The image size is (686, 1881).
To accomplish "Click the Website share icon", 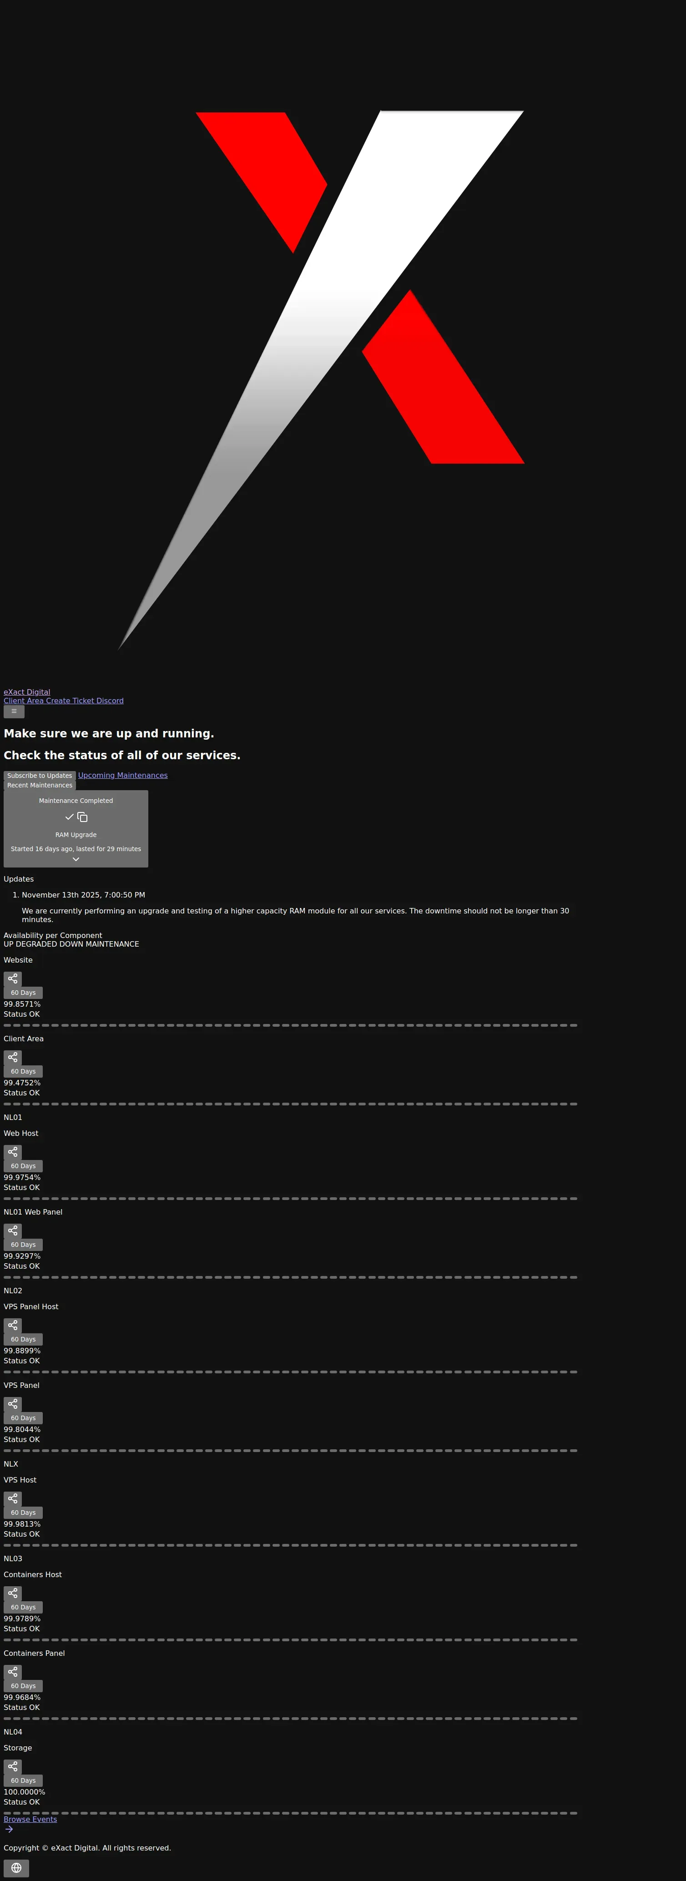I will (12, 978).
